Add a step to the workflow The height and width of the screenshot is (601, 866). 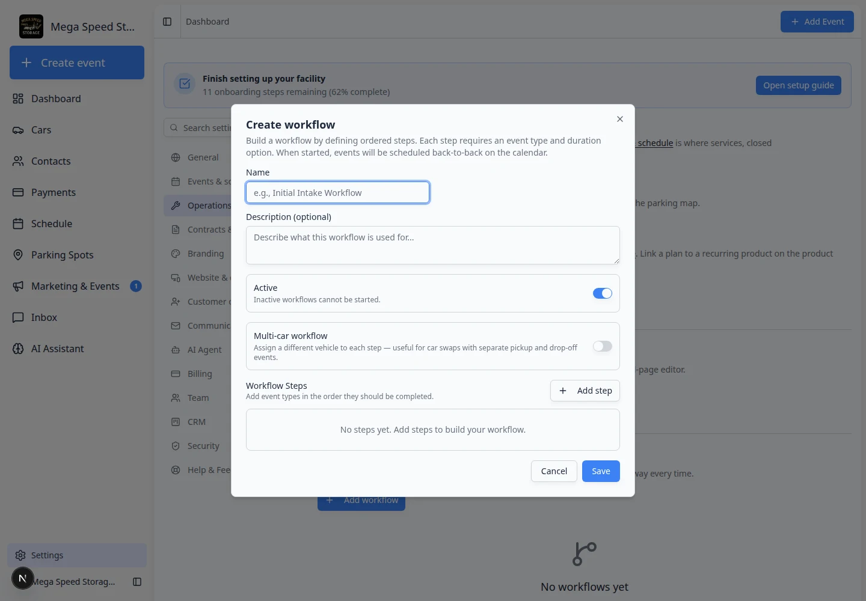pos(585,391)
